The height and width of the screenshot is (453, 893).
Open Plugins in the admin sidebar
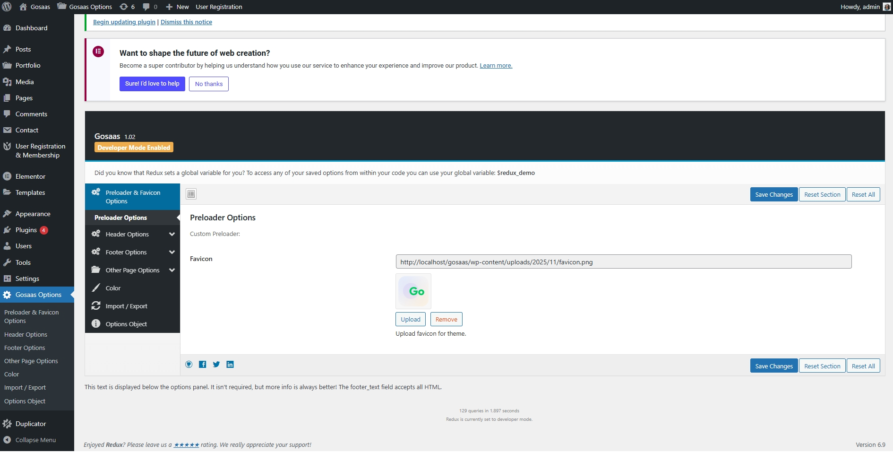point(26,230)
